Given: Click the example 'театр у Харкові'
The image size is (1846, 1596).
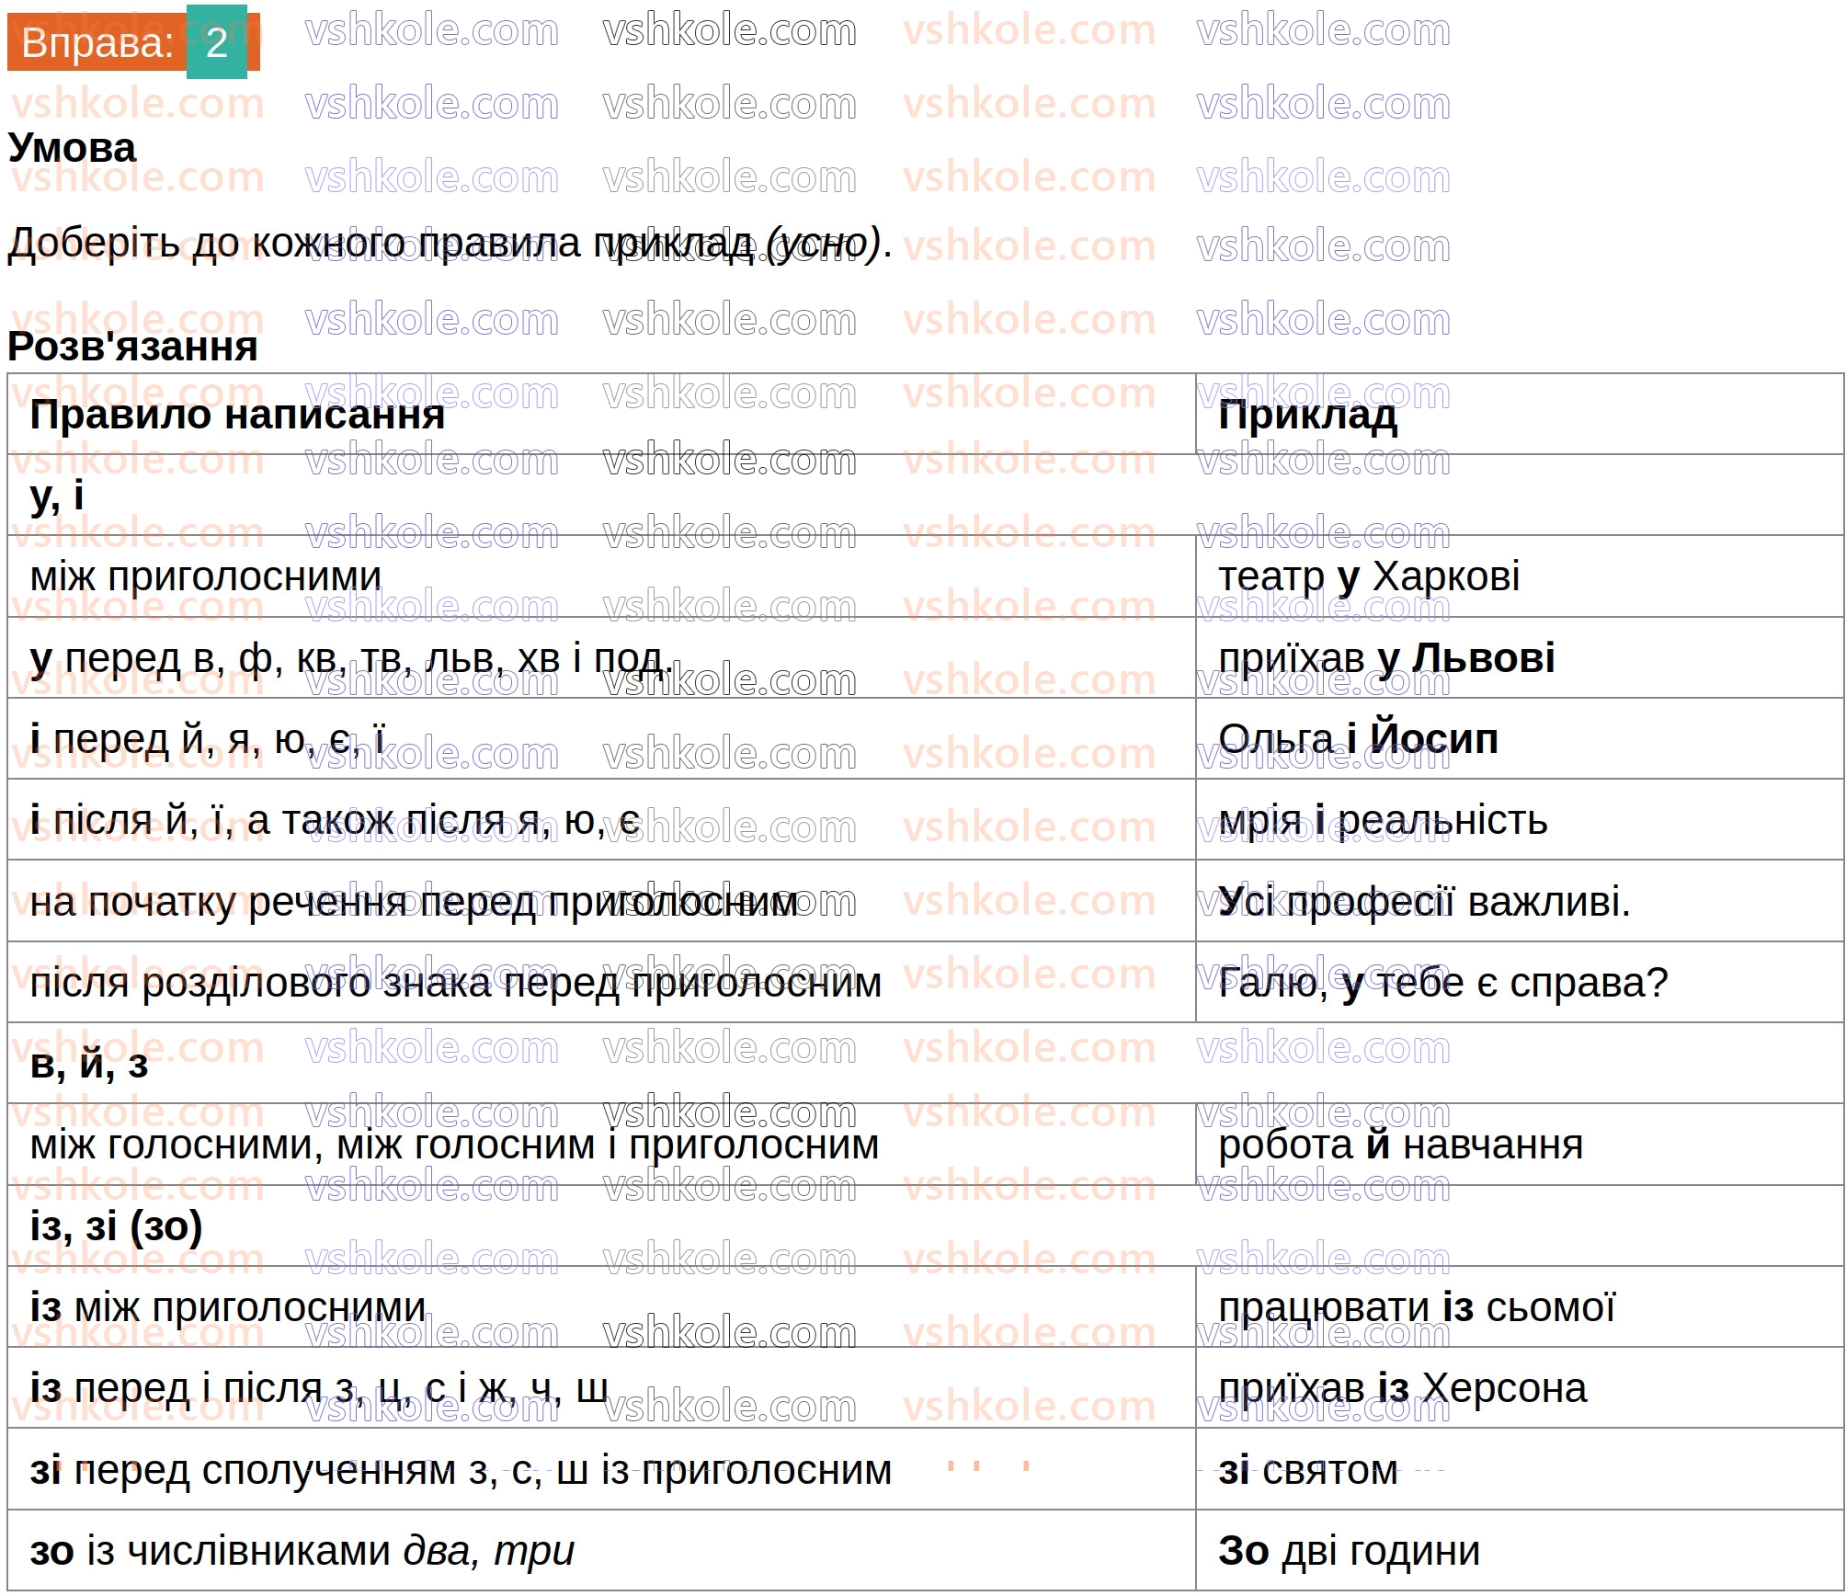Looking at the screenshot, I should (1368, 576).
